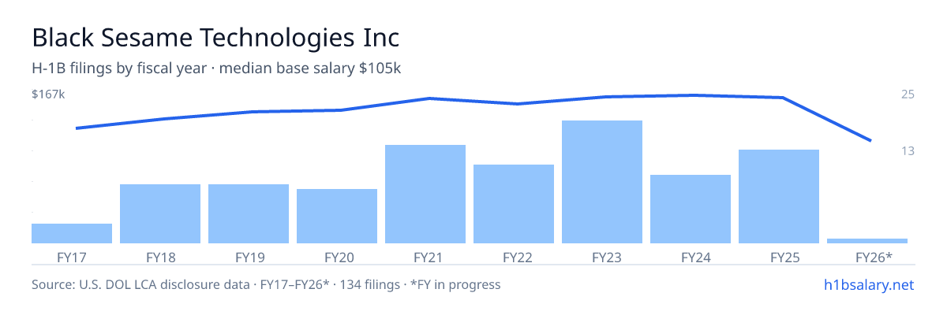Click the FY19 bar

tap(249, 213)
